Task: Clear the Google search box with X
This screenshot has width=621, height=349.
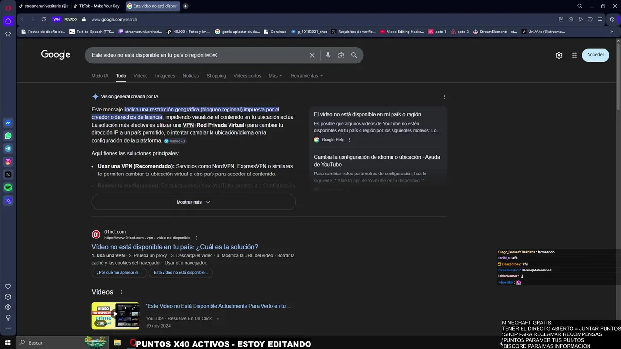Action: pyautogui.click(x=312, y=55)
